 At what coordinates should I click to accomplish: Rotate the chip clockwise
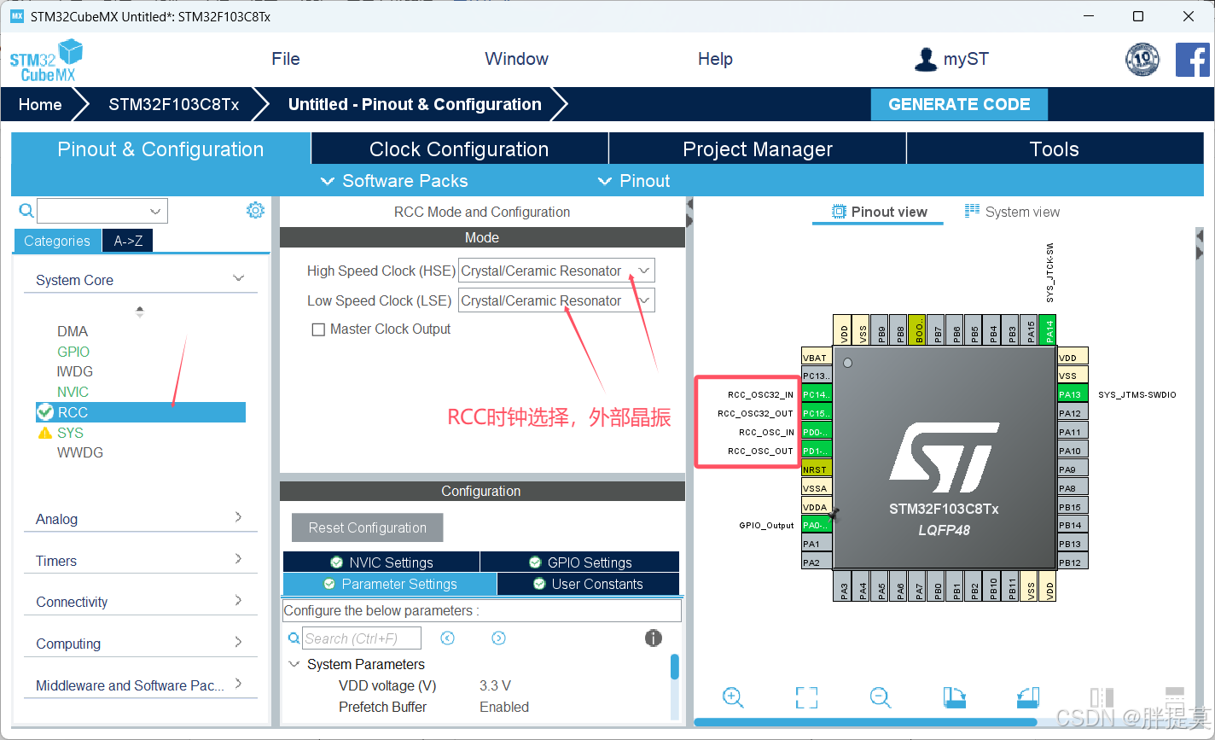pos(954,697)
